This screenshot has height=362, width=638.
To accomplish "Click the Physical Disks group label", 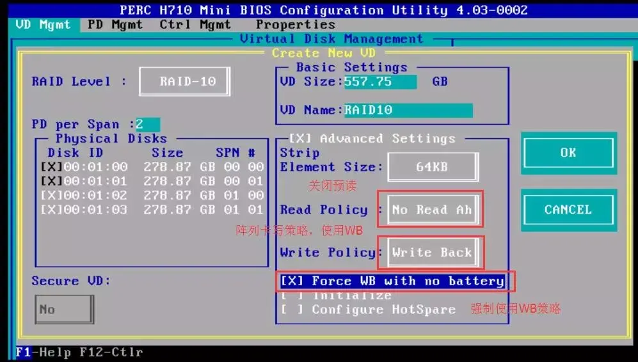I will [111, 138].
